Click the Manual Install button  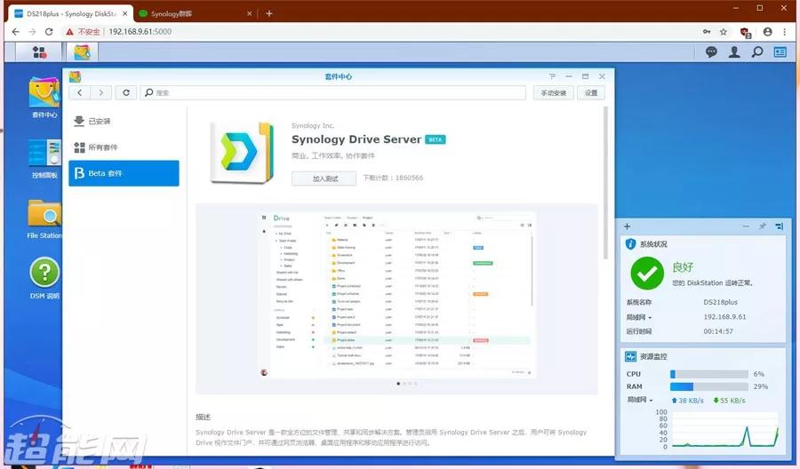[x=554, y=92]
